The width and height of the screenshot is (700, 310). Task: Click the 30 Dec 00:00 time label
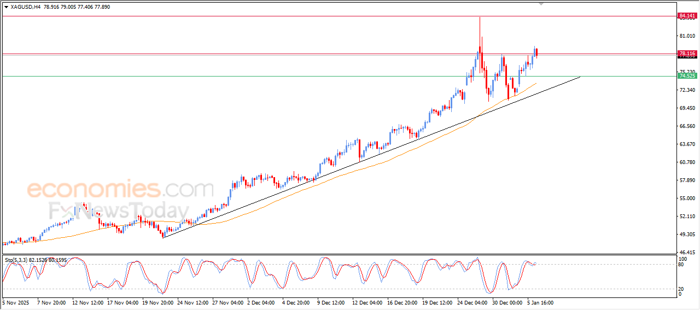pyautogui.click(x=507, y=302)
